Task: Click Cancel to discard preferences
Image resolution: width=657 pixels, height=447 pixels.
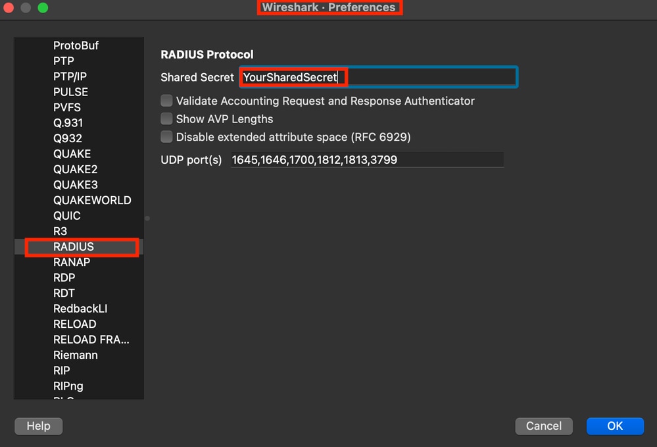Action: point(543,426)
